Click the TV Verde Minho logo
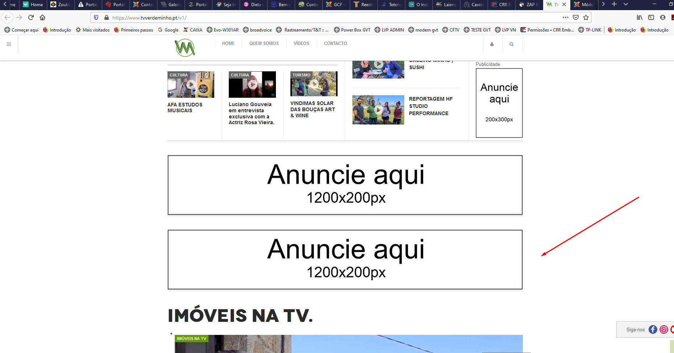Image resolution: width=674 pixels, height=353 pixels. point(185,47)
